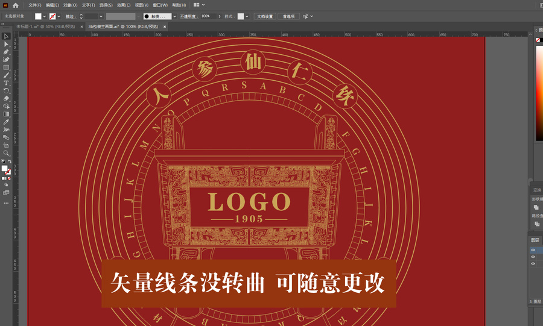Click the align options icon in control bar
Screen dimensions: 543x326
pyautogui.click(x=305, y=16)
